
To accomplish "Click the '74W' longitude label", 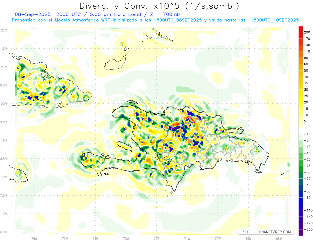I will [95, 239].
